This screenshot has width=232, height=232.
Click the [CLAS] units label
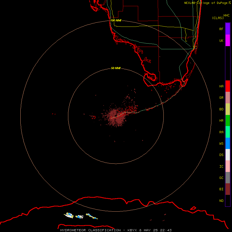click(218, 18)
